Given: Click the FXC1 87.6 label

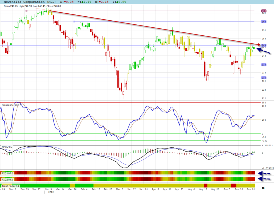Looking at the screenshot, I should tap(7, 173).
